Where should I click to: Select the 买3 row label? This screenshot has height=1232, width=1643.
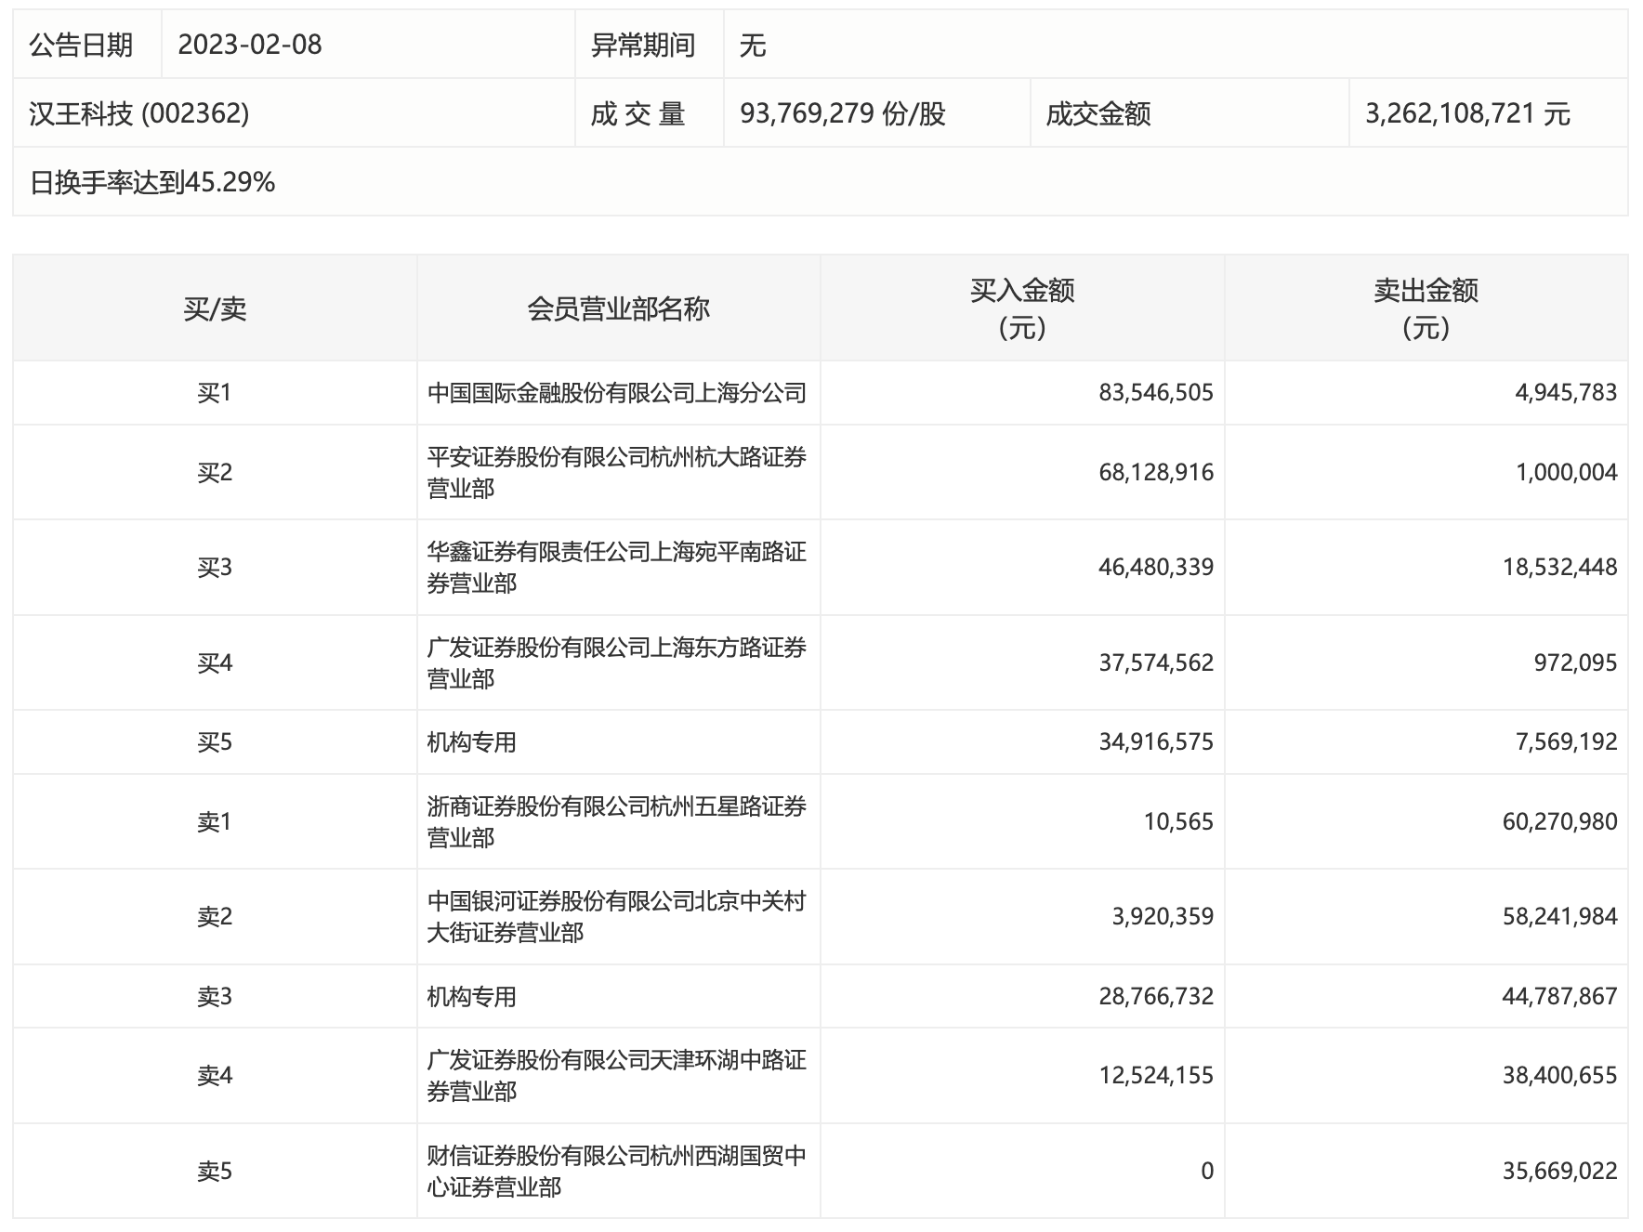[215, 568]
